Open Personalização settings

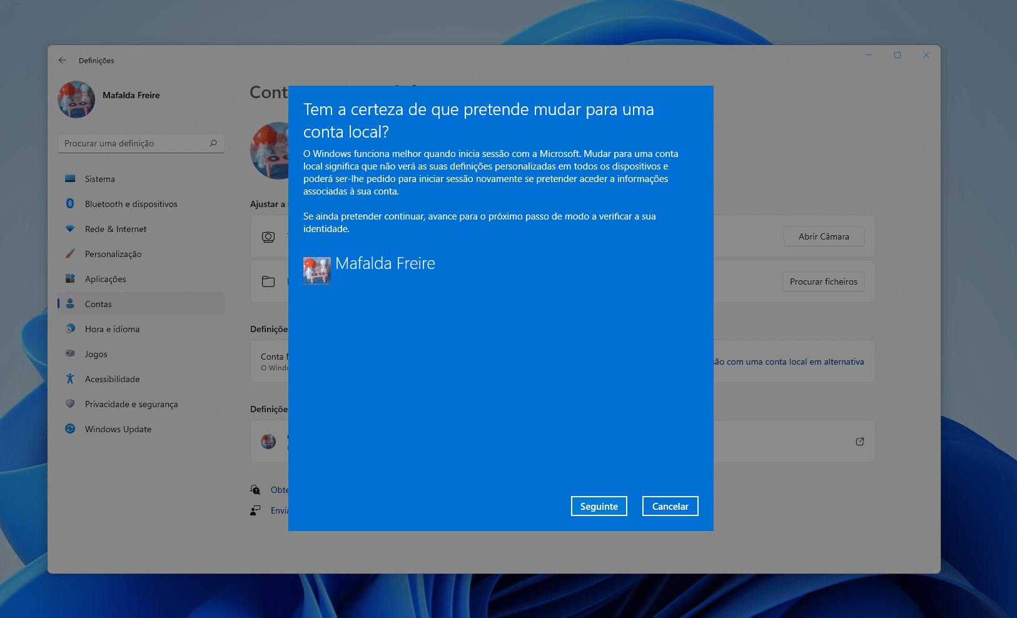point(141,254)
